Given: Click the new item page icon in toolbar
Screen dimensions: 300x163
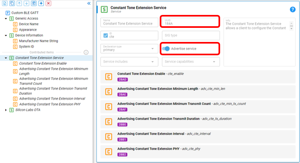Looking at the screenshot, I should pos(4,3).
